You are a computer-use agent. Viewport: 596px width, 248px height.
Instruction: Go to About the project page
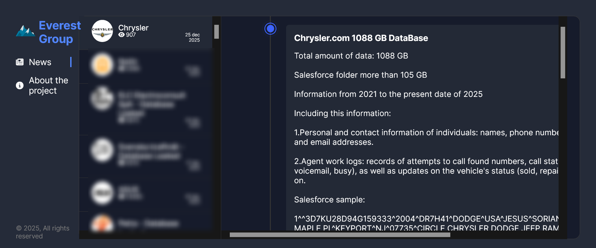[48, 85]
